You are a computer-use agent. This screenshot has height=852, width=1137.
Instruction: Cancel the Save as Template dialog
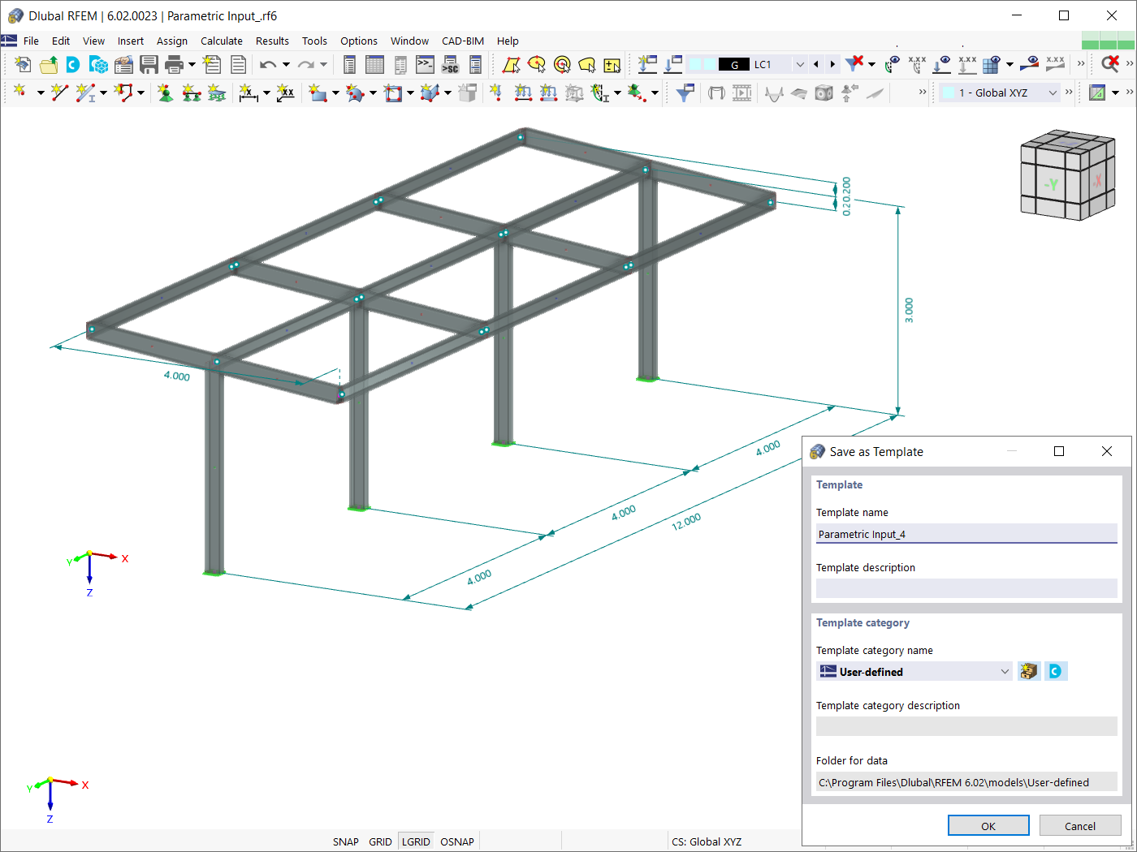[1080, 825]
